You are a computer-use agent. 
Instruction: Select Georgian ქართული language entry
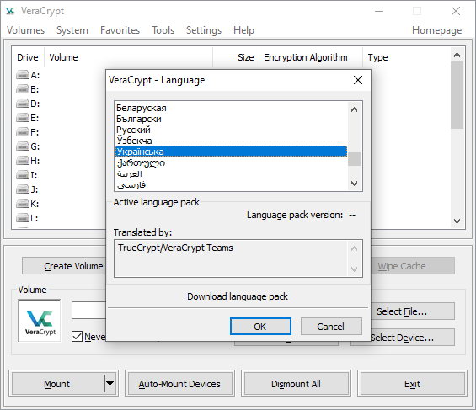[231, 162]
